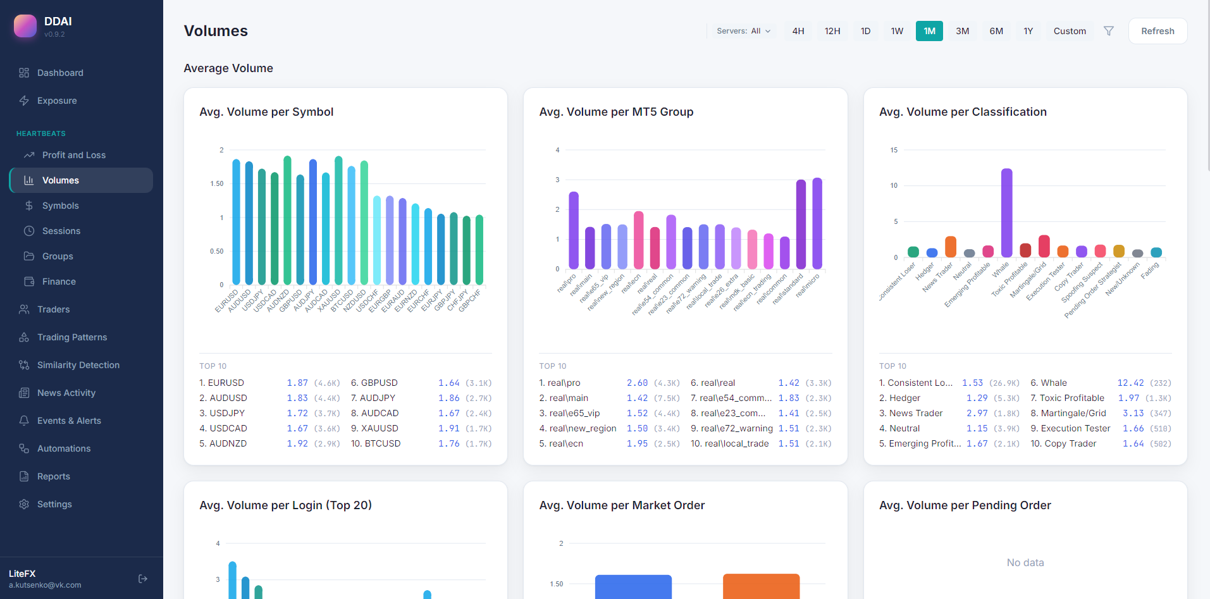This screenshot has width=1210, height=599.
Task: Click the Dashboard grid icon
Action: click(24, 73)
